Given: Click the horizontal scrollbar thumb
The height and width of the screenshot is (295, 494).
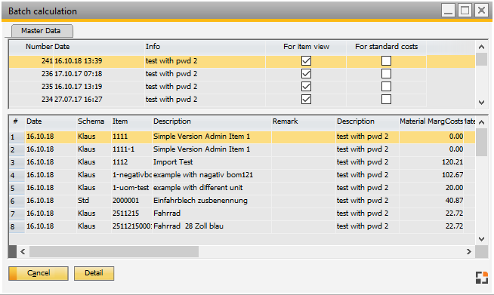Looking at the screenshot, I should (114, 251).
